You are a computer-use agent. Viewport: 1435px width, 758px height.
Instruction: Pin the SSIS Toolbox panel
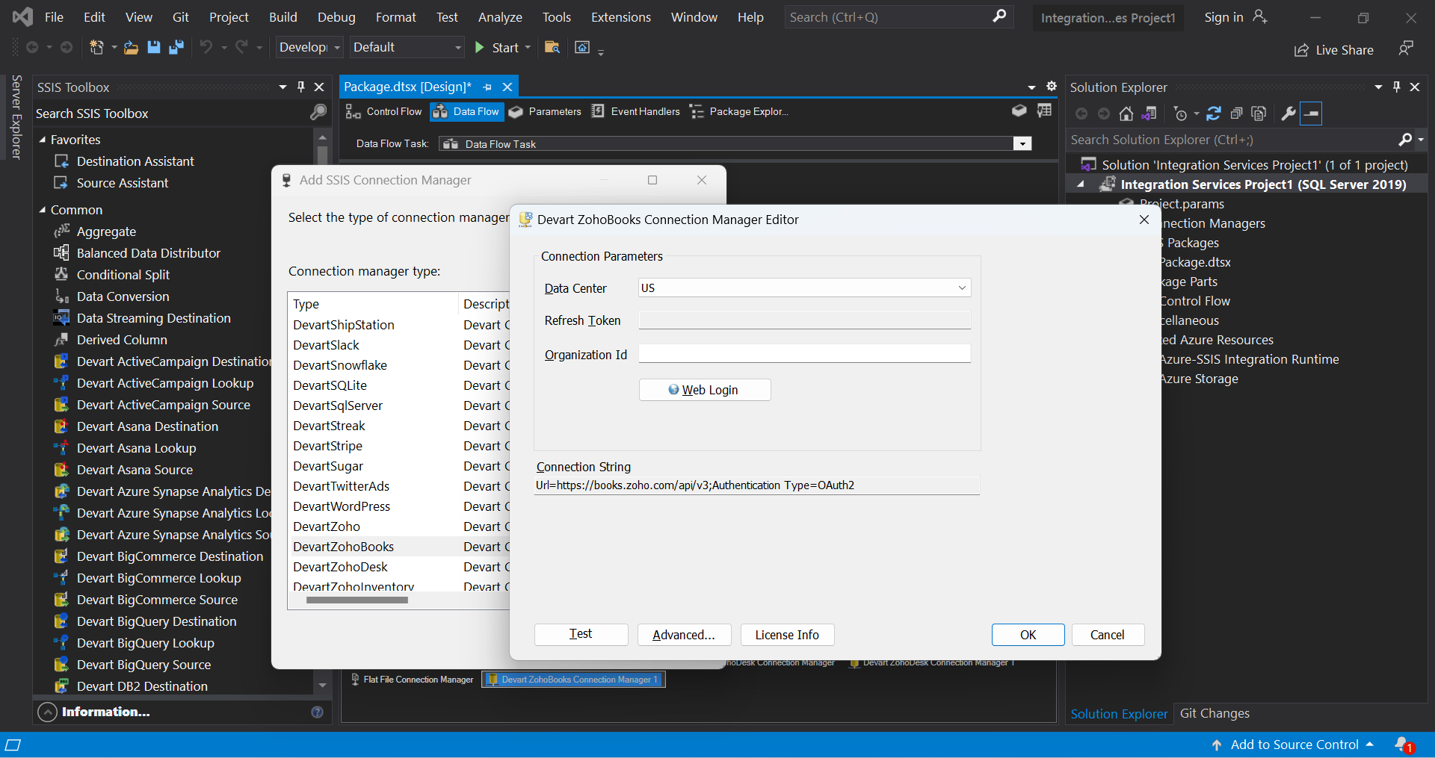[x=300, y=87]
